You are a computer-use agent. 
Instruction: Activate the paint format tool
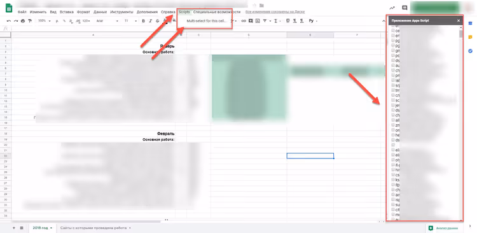[x=30, y=21]
